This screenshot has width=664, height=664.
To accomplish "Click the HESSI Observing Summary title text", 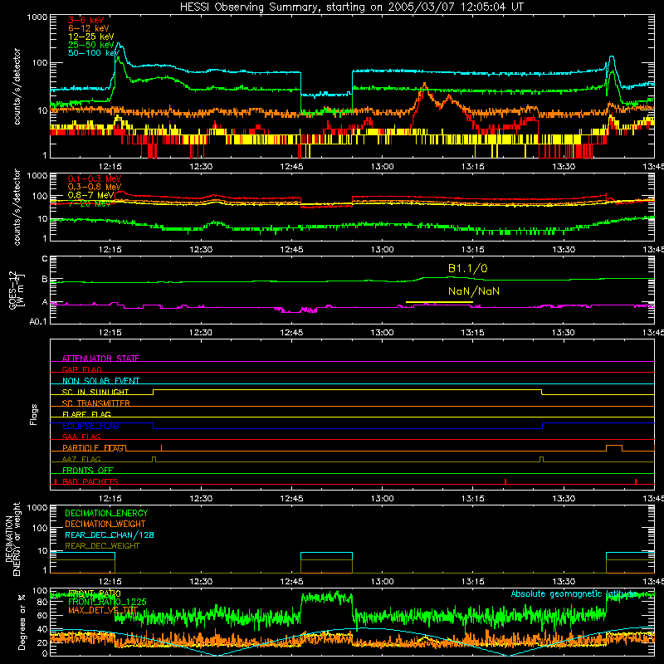I will click(352, 7).
